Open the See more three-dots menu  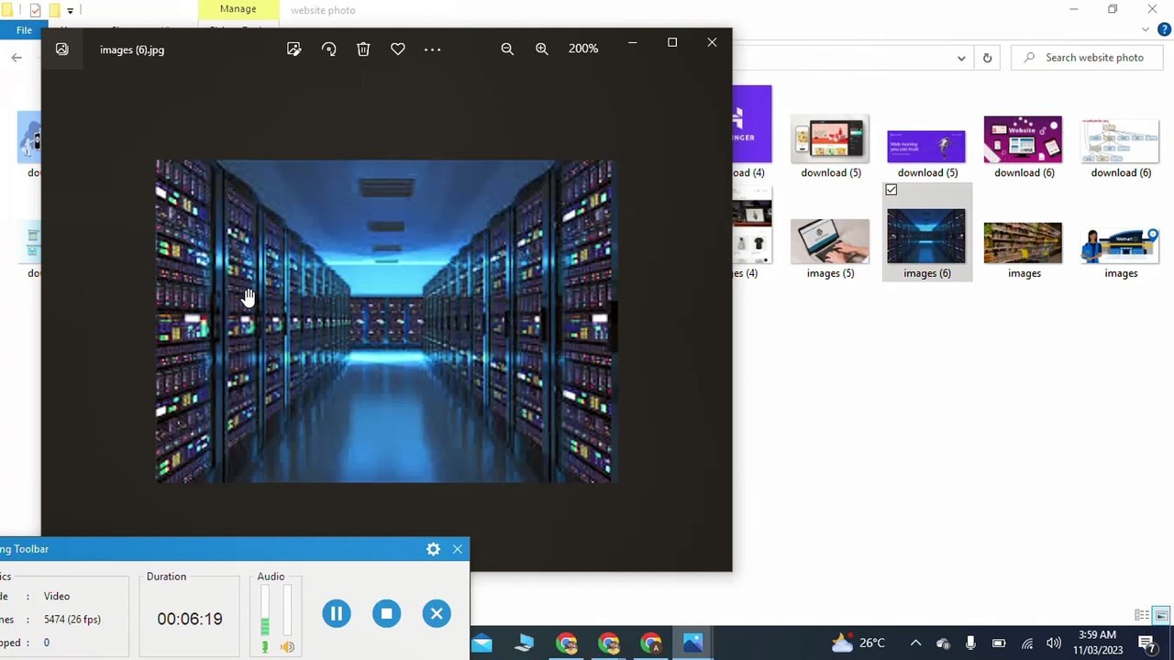(433, 49)
